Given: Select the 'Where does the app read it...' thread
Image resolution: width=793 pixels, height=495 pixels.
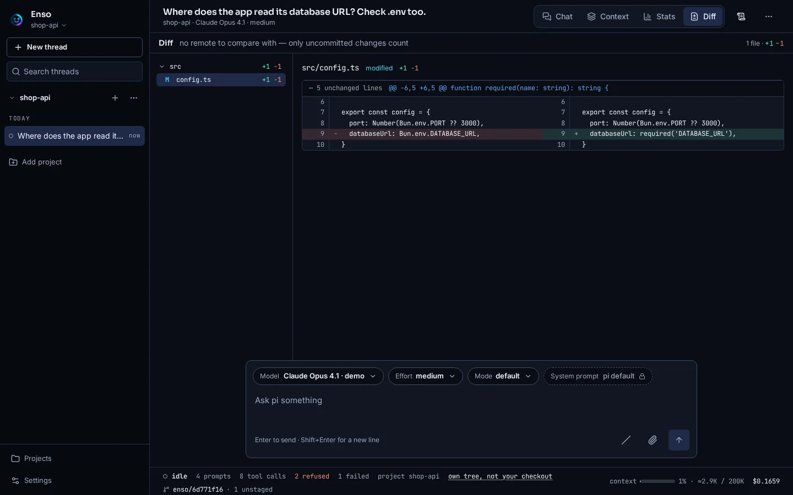Looking at the screenshot, I should 74,136.
